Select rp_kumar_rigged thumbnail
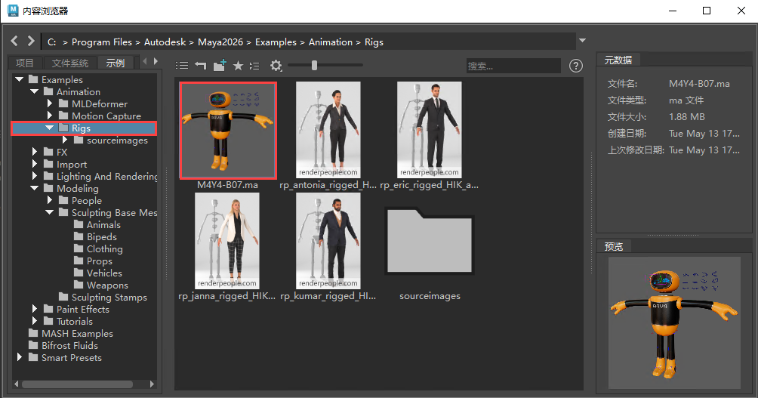 328,241
